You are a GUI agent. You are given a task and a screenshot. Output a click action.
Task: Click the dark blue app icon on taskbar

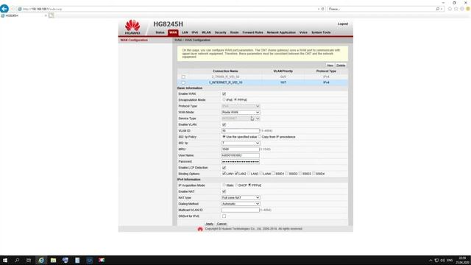[x=90, y=260]
